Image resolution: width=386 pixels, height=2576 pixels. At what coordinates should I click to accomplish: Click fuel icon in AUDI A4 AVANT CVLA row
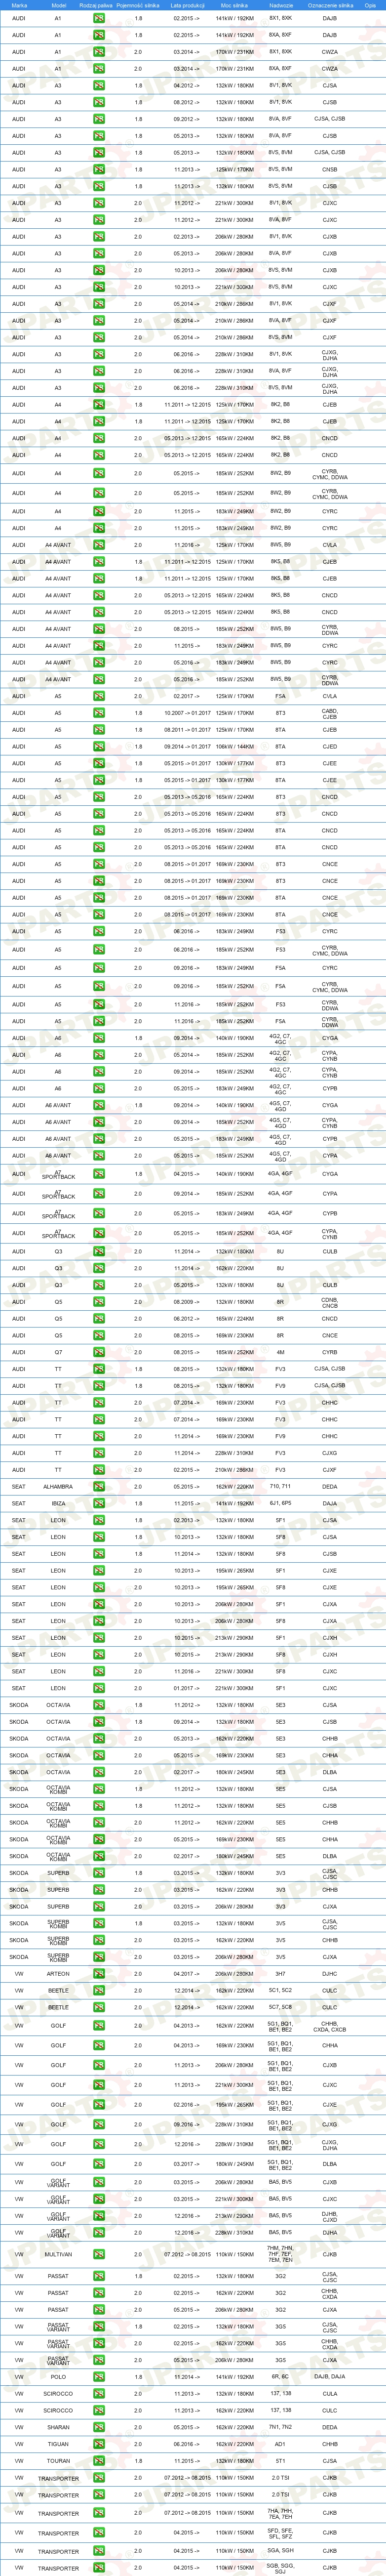click(99, 545)
